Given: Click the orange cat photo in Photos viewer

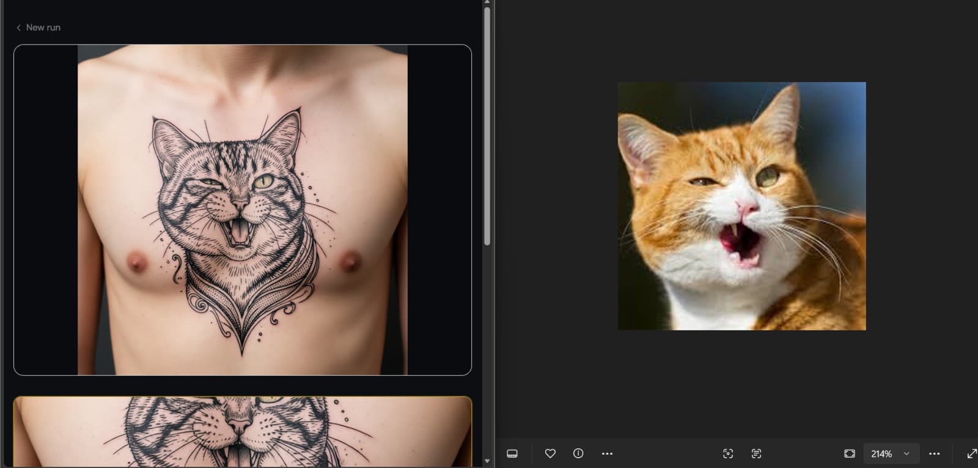Looking at the screenshot, I should [x=741, y=206].
